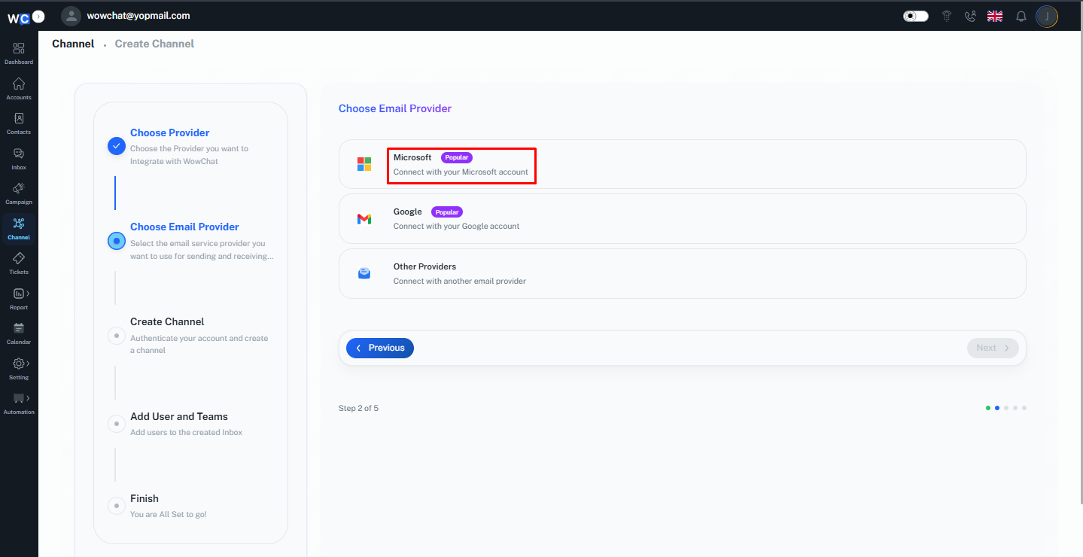This screenshot has width=1083, height=557.
Task: Select the Choose Email Provider step in the wizard list
Action: pyautogui.click(x=184, y=227)
